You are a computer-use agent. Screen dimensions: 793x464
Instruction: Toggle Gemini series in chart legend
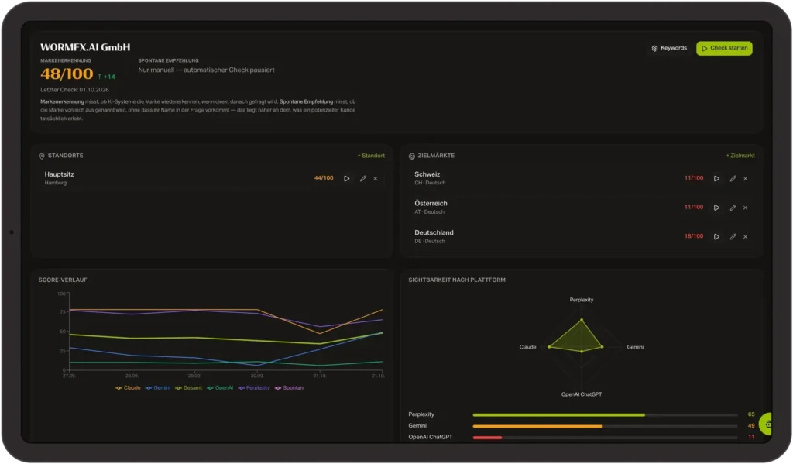pos(158,388)
